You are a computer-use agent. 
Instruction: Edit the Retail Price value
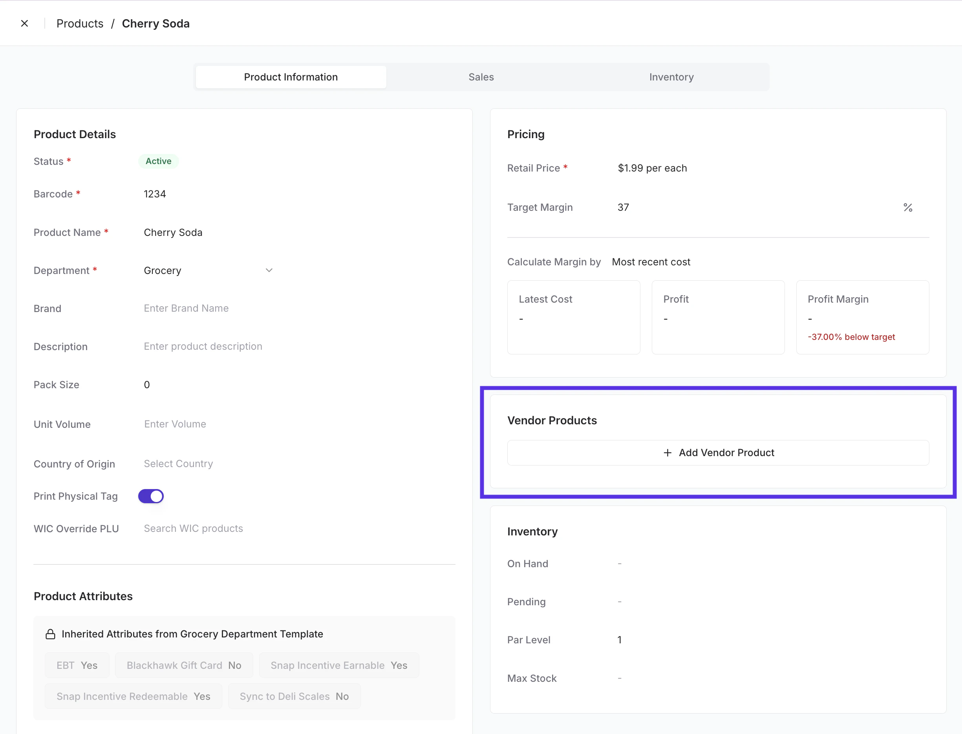(652, 168)
